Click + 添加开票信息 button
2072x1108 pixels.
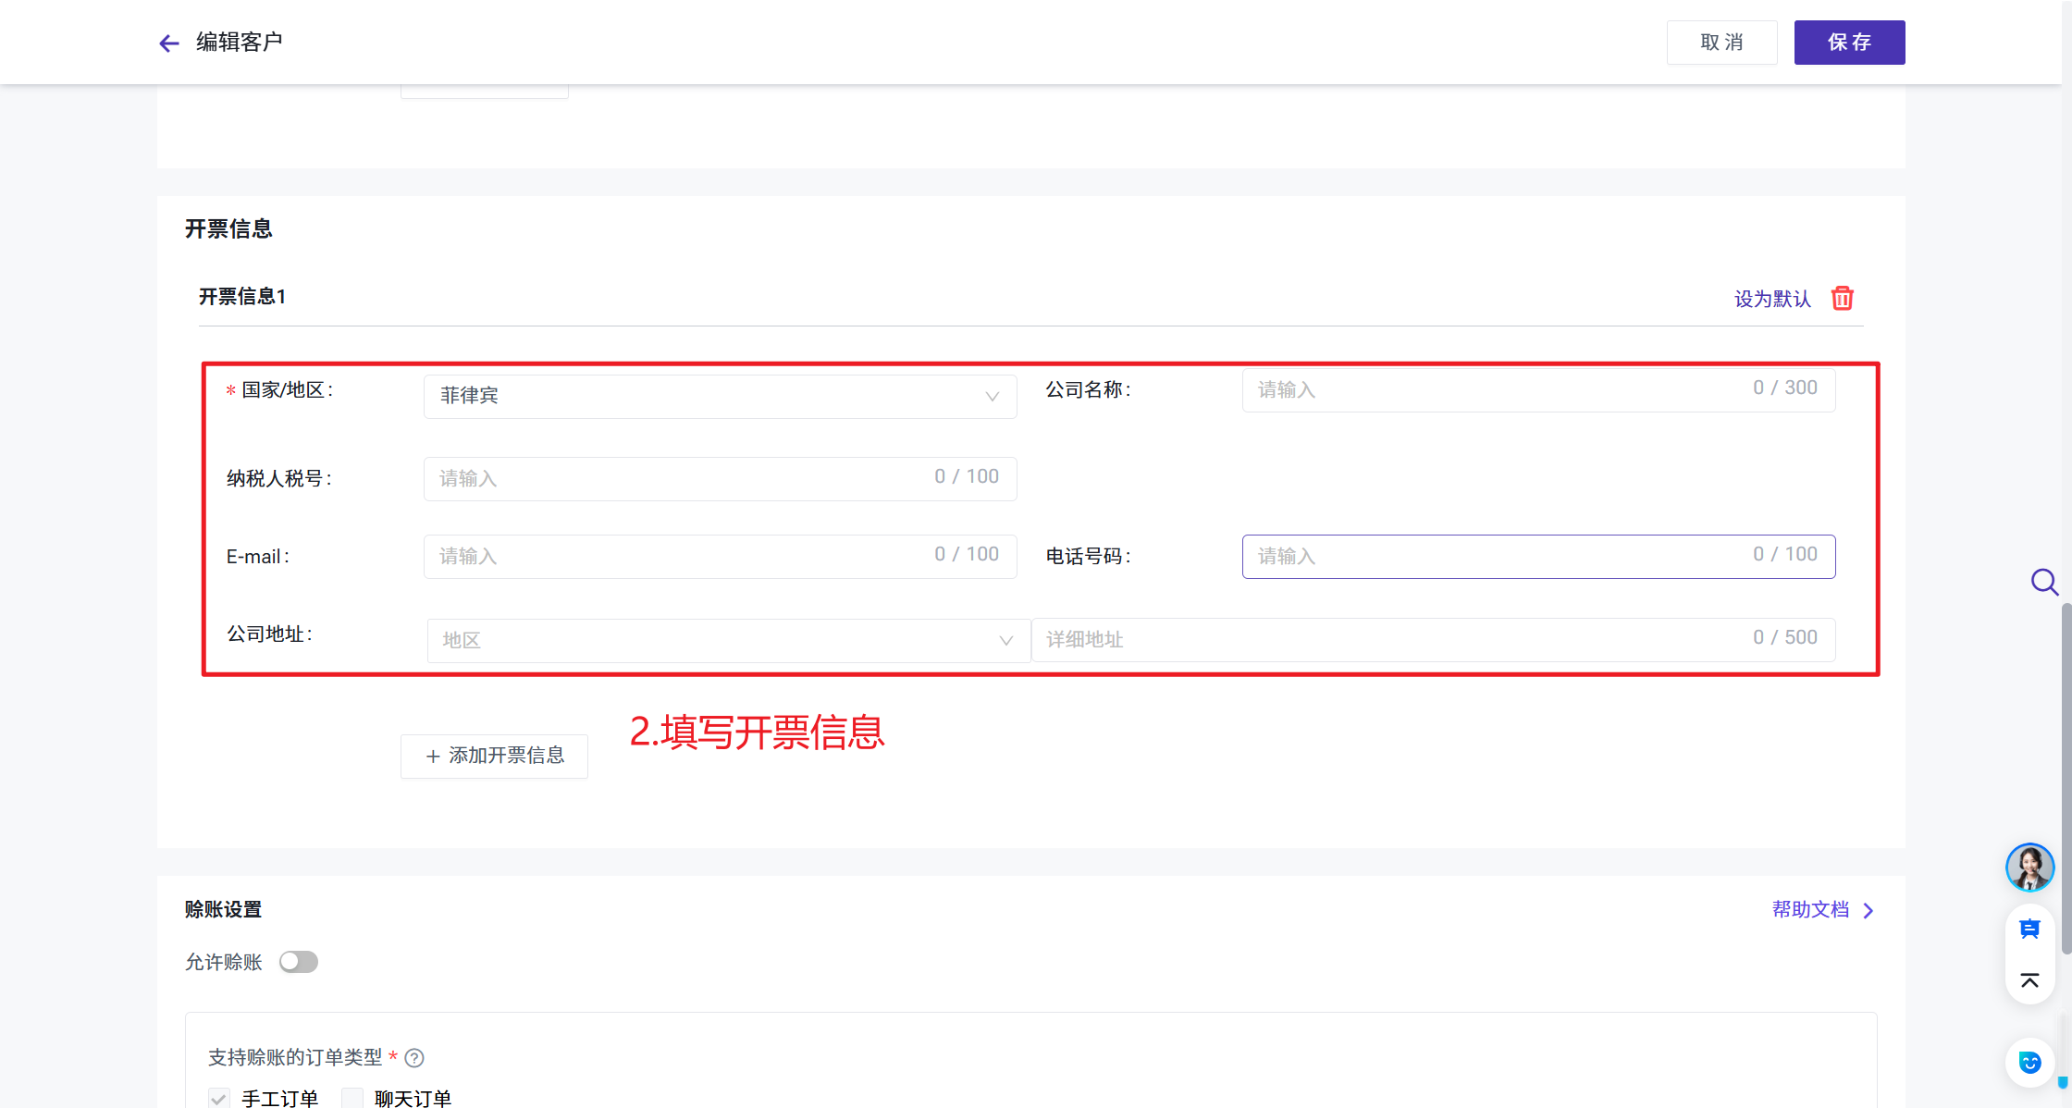tap(494, 756)
